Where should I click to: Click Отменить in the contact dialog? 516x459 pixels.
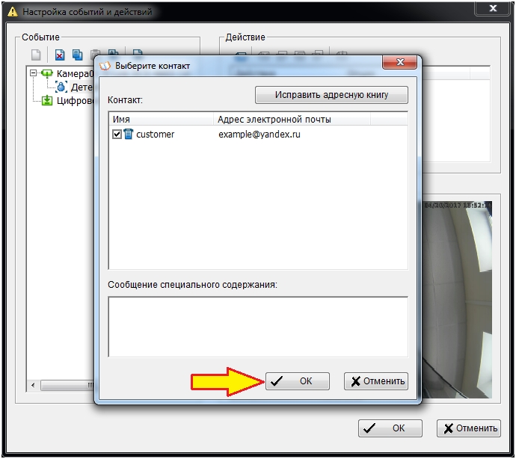375,381
